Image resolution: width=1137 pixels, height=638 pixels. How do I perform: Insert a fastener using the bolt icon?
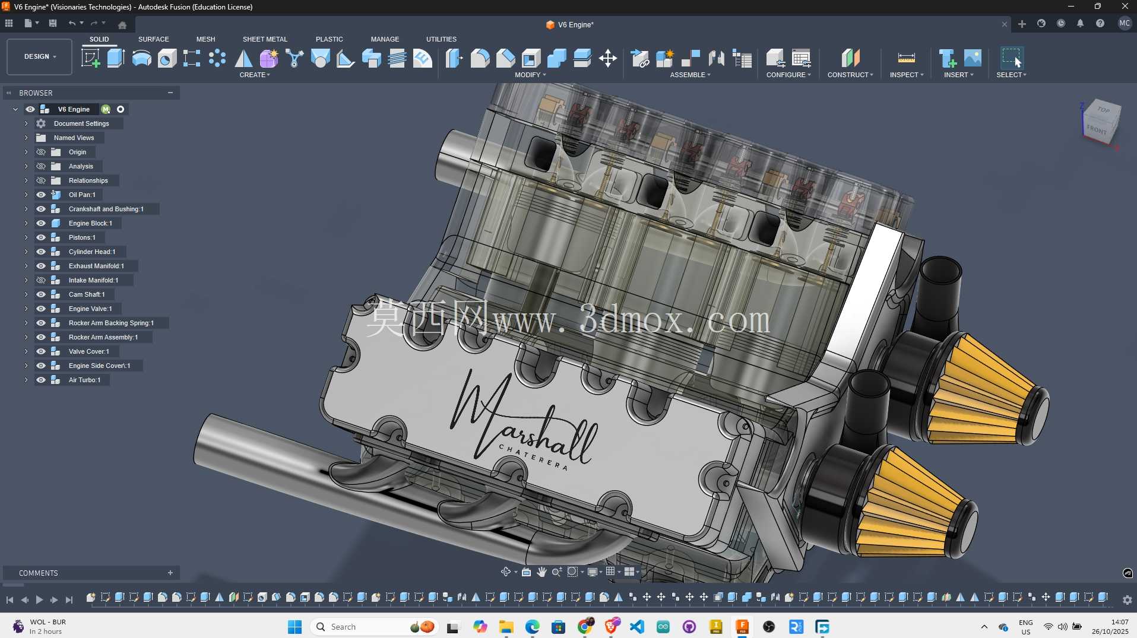[947, 58]
